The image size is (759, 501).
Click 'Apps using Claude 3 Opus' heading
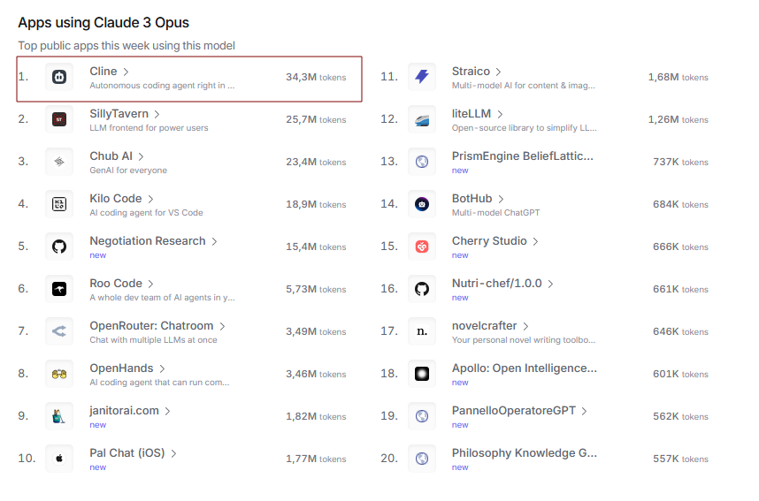coord(103,23)
